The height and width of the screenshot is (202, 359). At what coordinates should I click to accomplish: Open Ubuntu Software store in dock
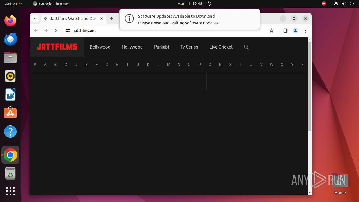[10, 113]
